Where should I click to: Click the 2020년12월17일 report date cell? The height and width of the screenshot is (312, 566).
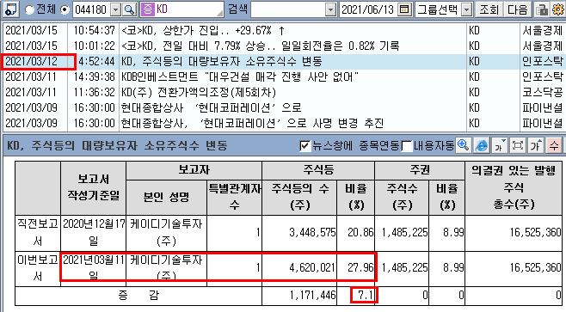coord(94,233)
